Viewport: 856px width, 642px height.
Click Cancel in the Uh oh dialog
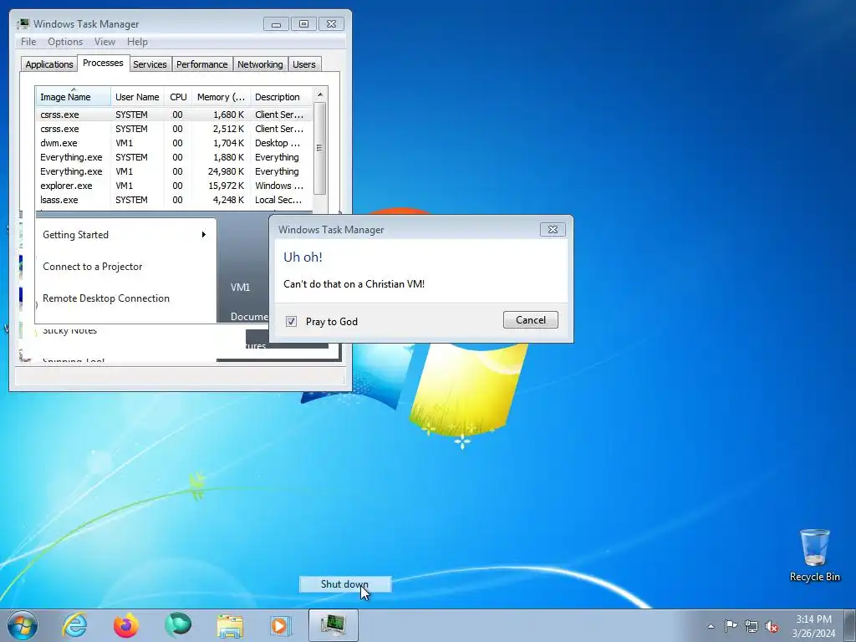point(531,320)
